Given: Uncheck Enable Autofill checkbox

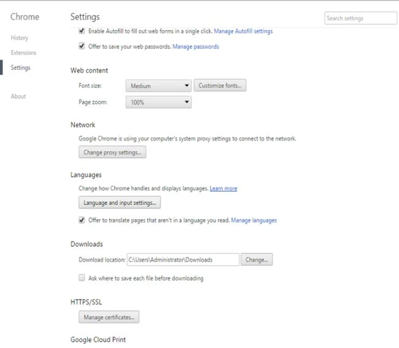Looking at the screenshot, I should [x=82, y=31].
